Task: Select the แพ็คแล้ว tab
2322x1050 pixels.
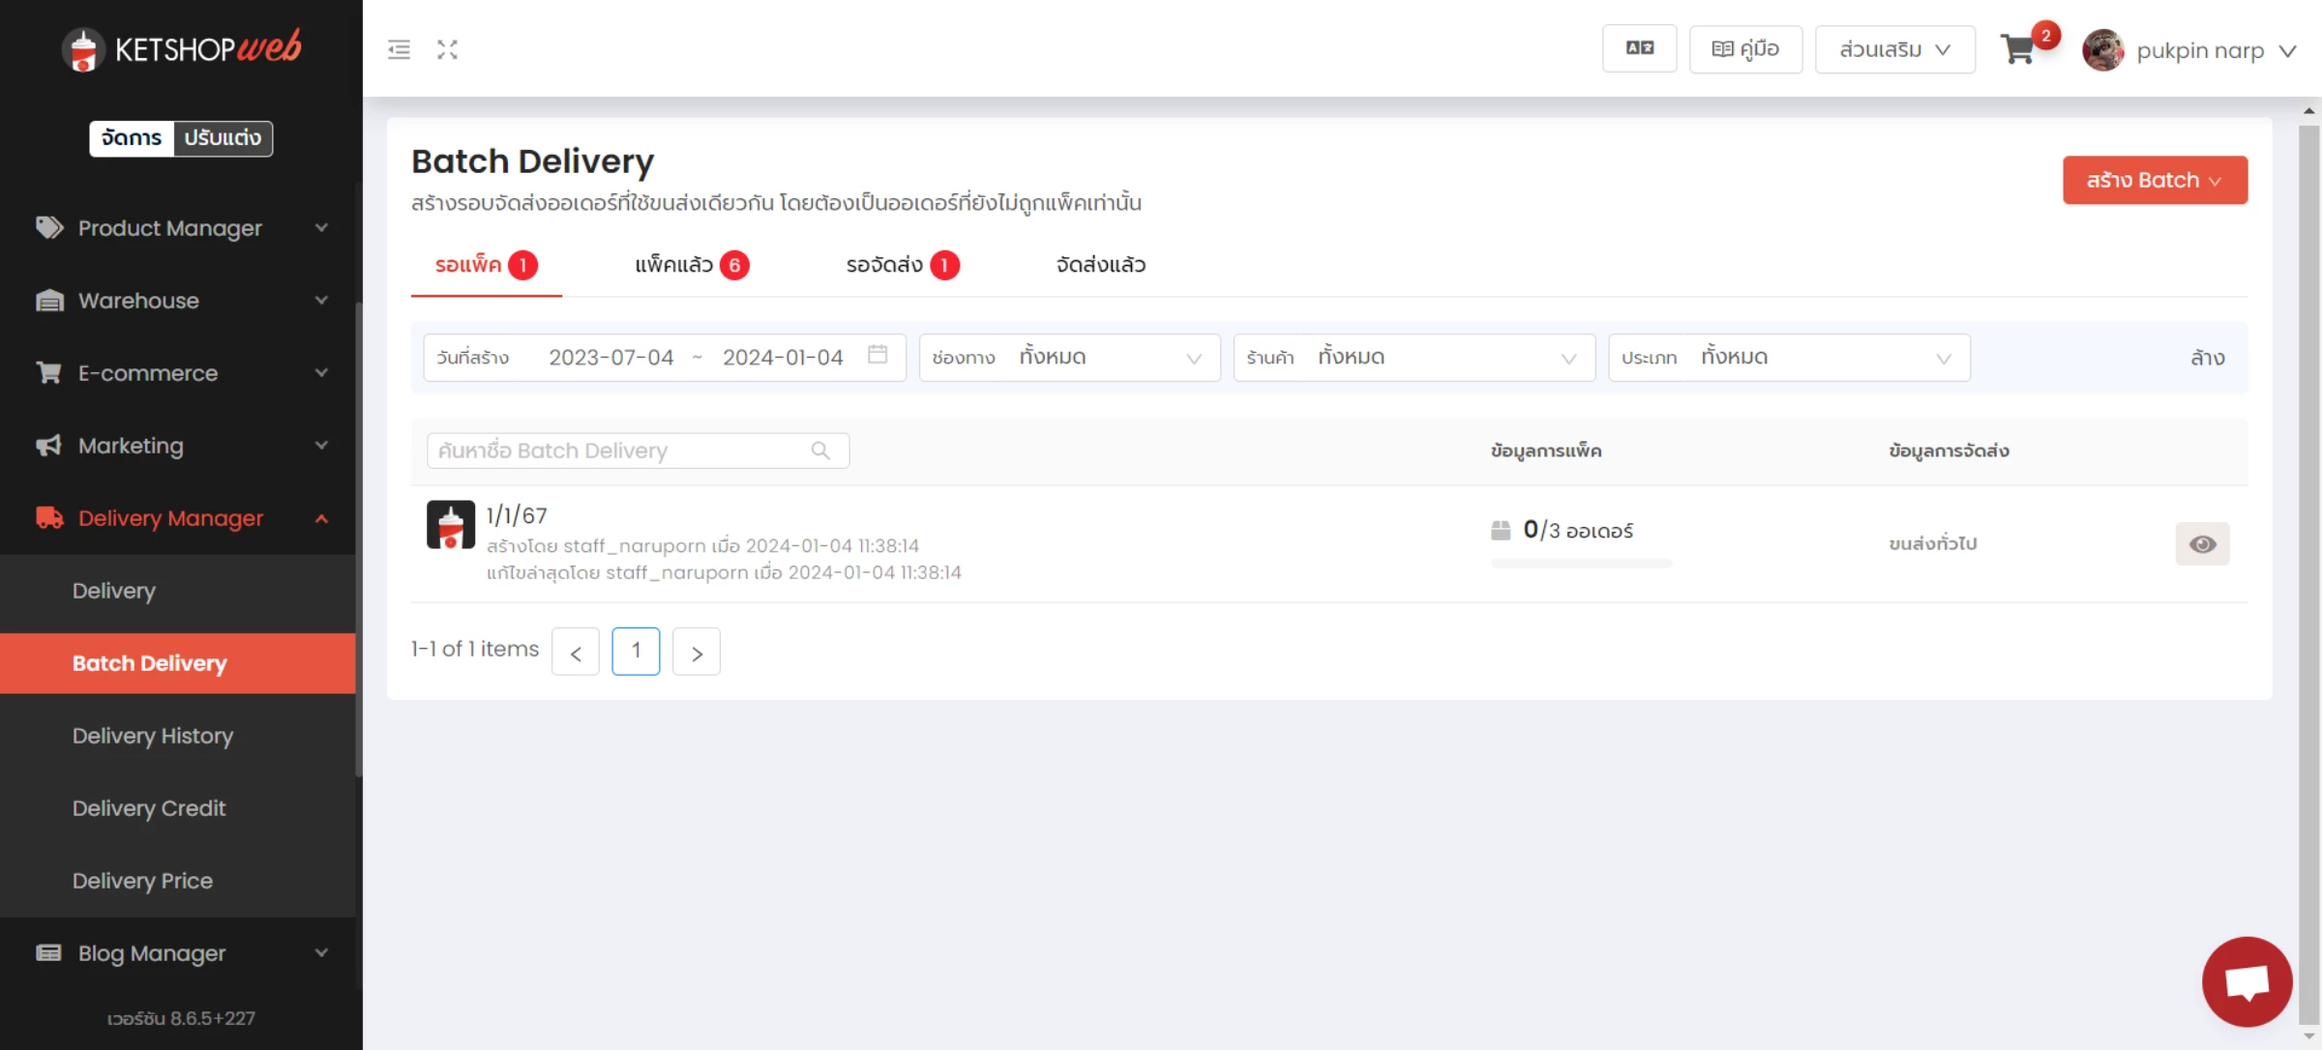Action: coord(692,265)
